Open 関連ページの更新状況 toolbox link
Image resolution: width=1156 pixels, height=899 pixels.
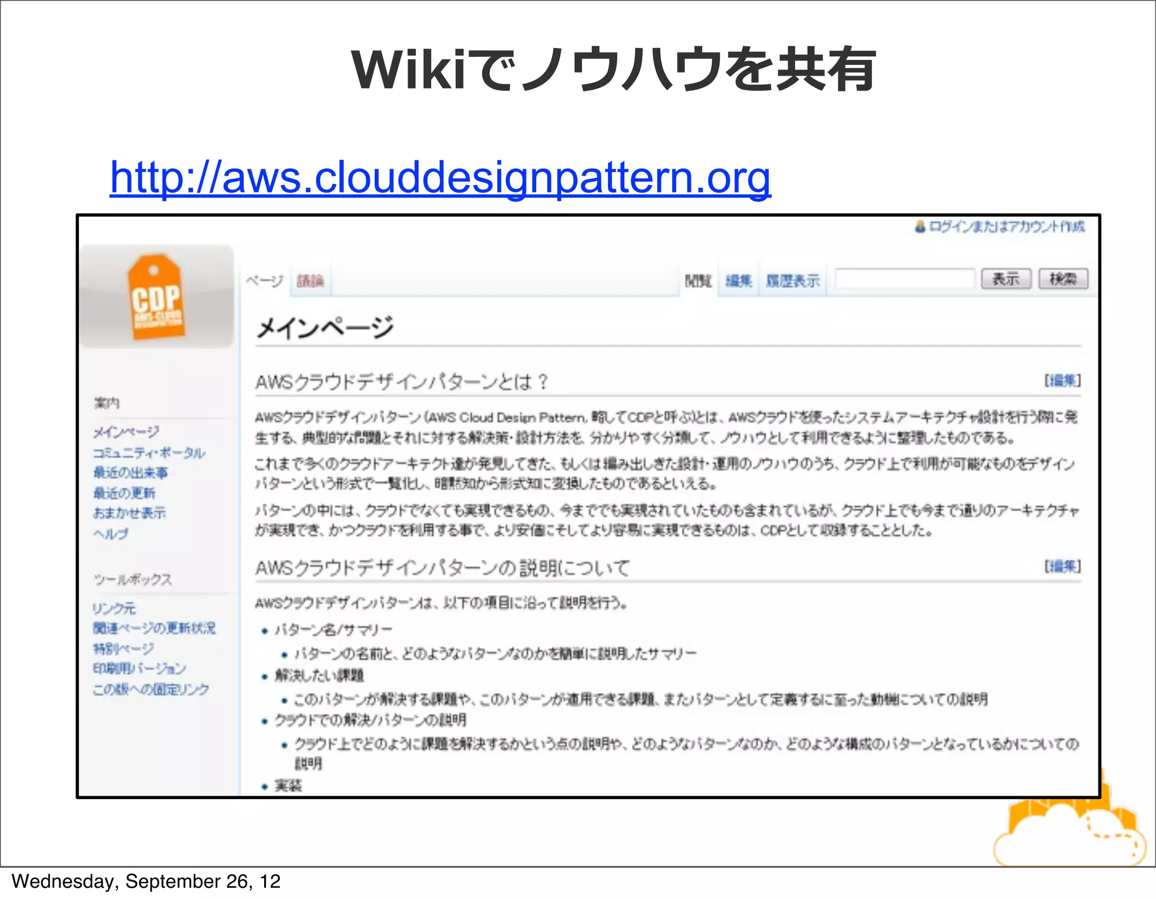click(x=154, y=628)
